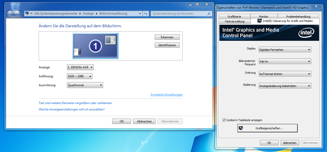
Task: Go back with the navigation arrow
Action: pyautogui.click(x=10, y=14)
